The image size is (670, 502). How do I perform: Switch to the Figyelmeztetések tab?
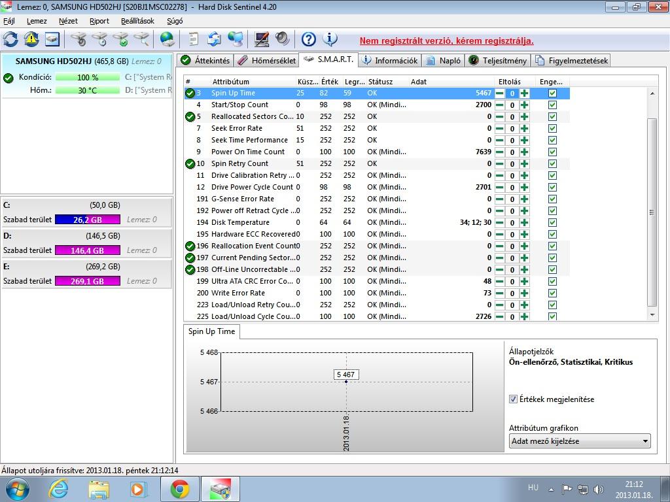coord(572,61)
